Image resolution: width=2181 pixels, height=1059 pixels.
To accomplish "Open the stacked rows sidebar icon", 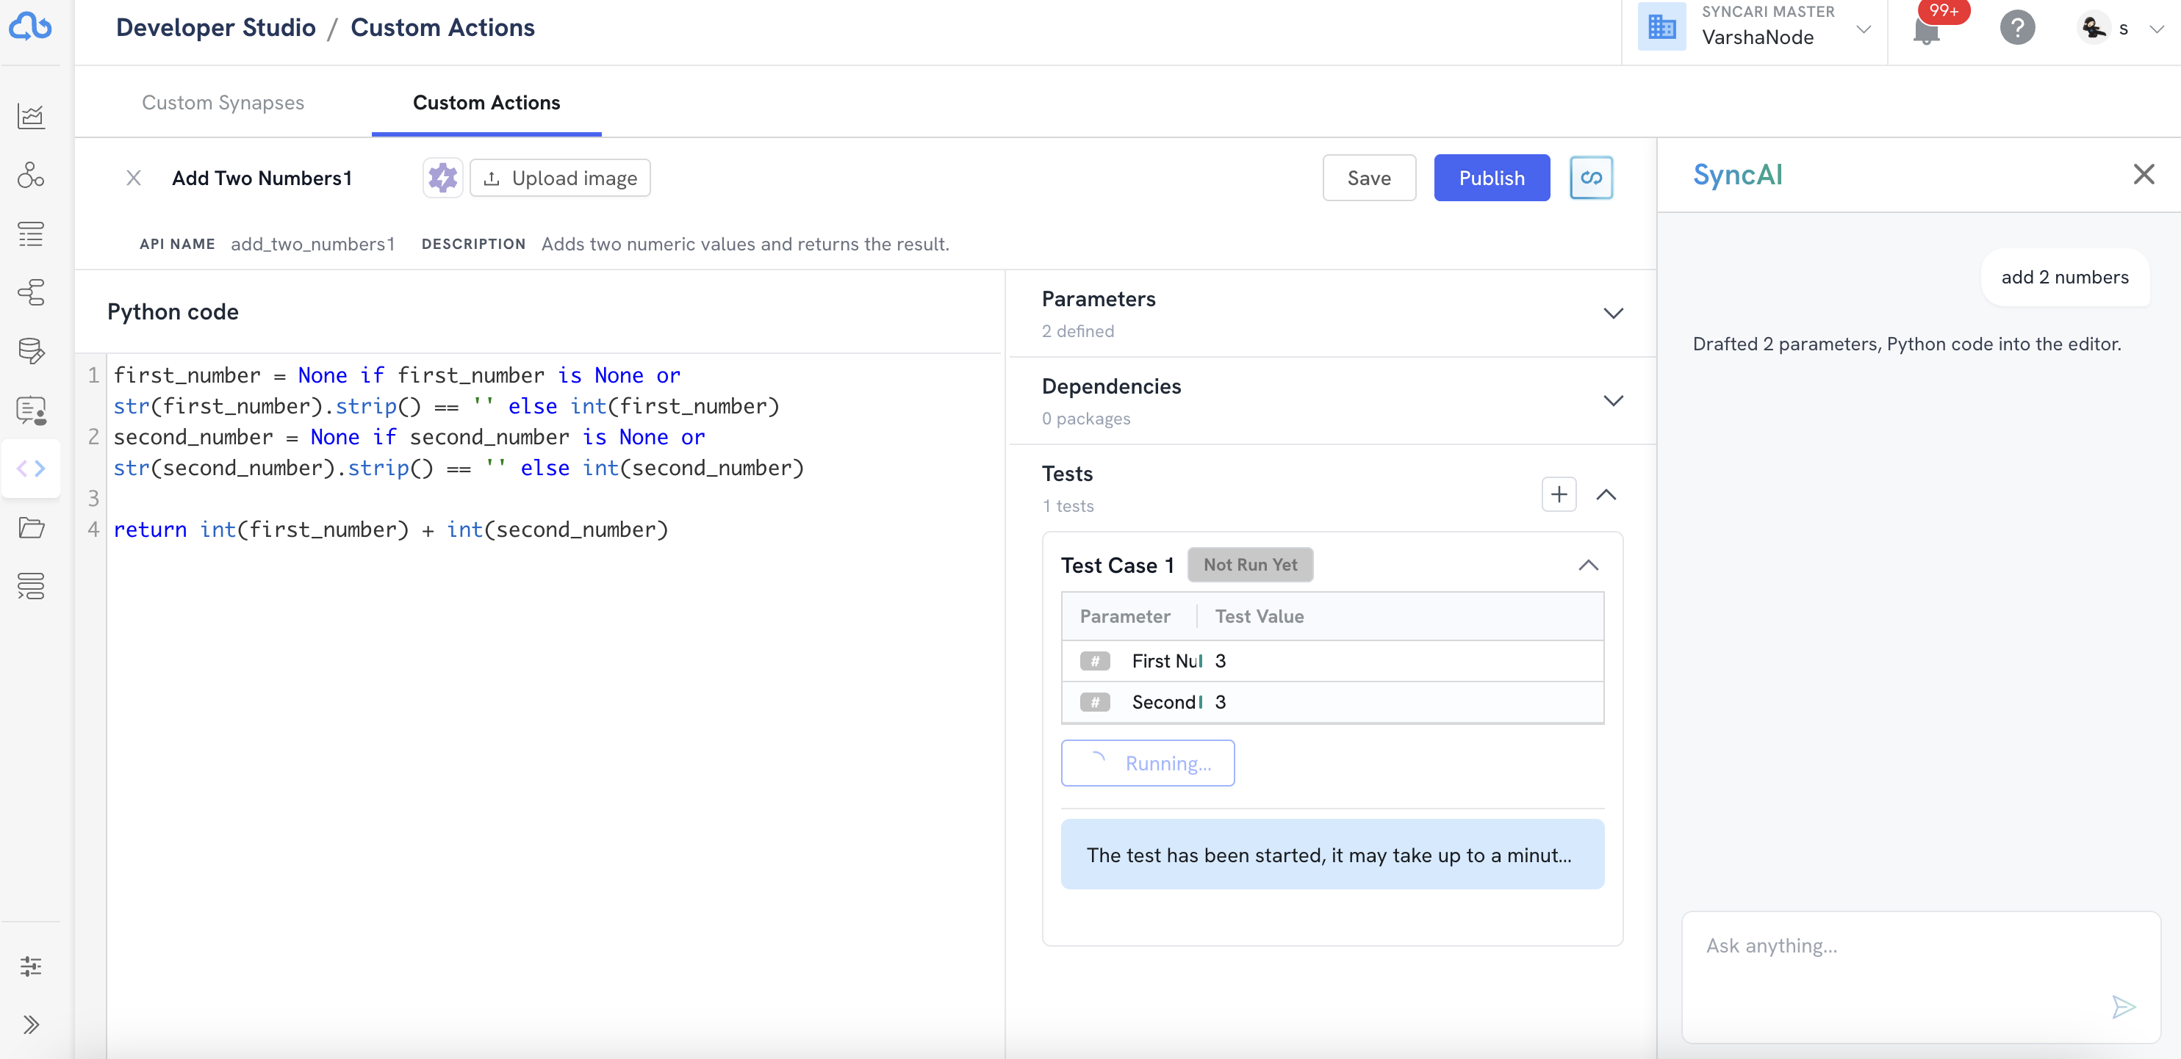I will pyautogui.click(x=32, y=586).
